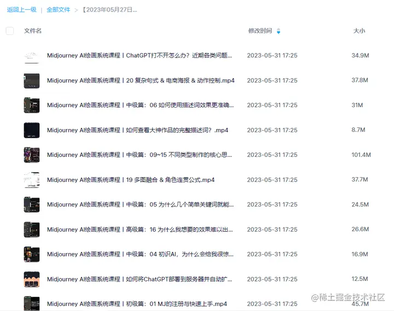394x311 pixels.
Task: Click the 37.8M size value
Action: [x=360, y=80]
